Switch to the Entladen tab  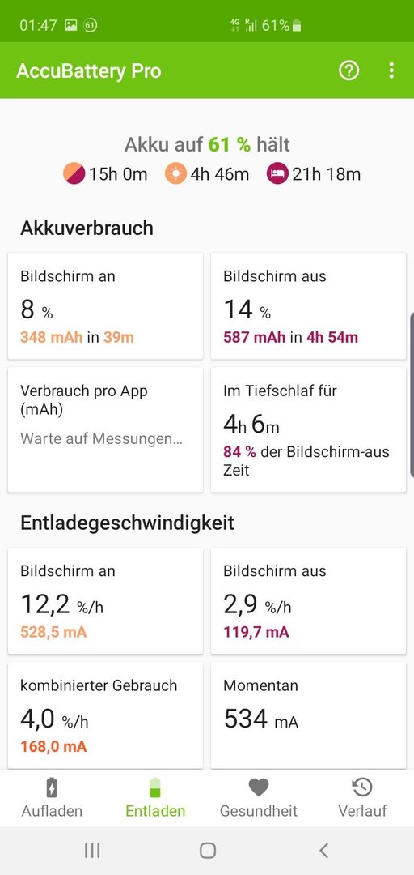point(155,798)
